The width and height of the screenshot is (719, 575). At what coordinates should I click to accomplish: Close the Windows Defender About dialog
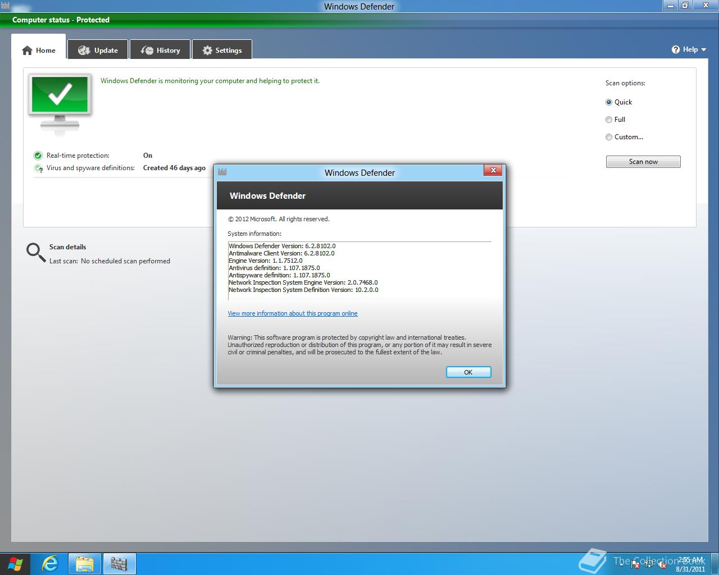493,170
